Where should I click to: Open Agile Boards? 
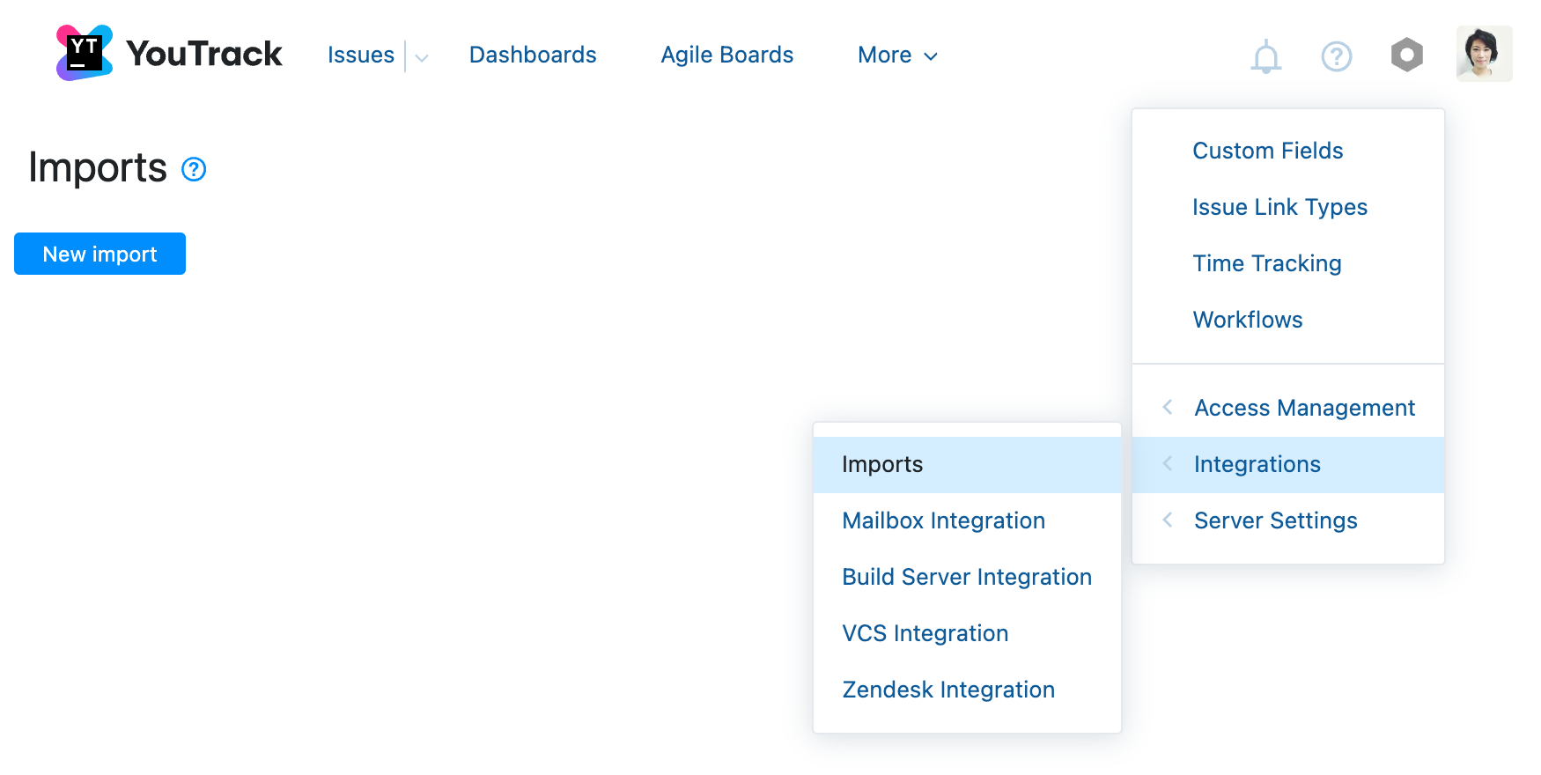pyautogui.click(x=726, y=55)
